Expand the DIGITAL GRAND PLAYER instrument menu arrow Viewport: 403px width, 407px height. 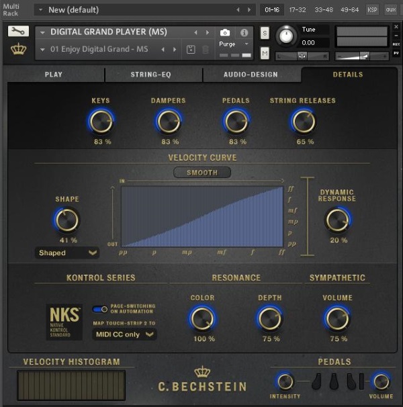pyautogui.click(x=42, y=32)
